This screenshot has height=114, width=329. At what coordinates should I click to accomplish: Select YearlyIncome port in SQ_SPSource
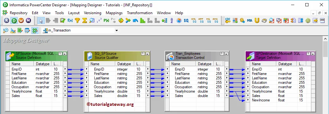click(104, 91)
